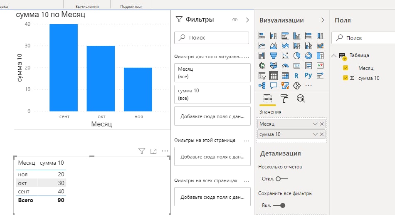Viewport: 395px width, 215px height.
Task: Select the donut chart visual
Action: [309, 55]
